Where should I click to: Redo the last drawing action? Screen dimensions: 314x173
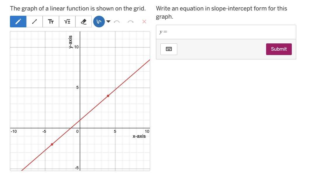pyautogui.click(x=131, y=22)
